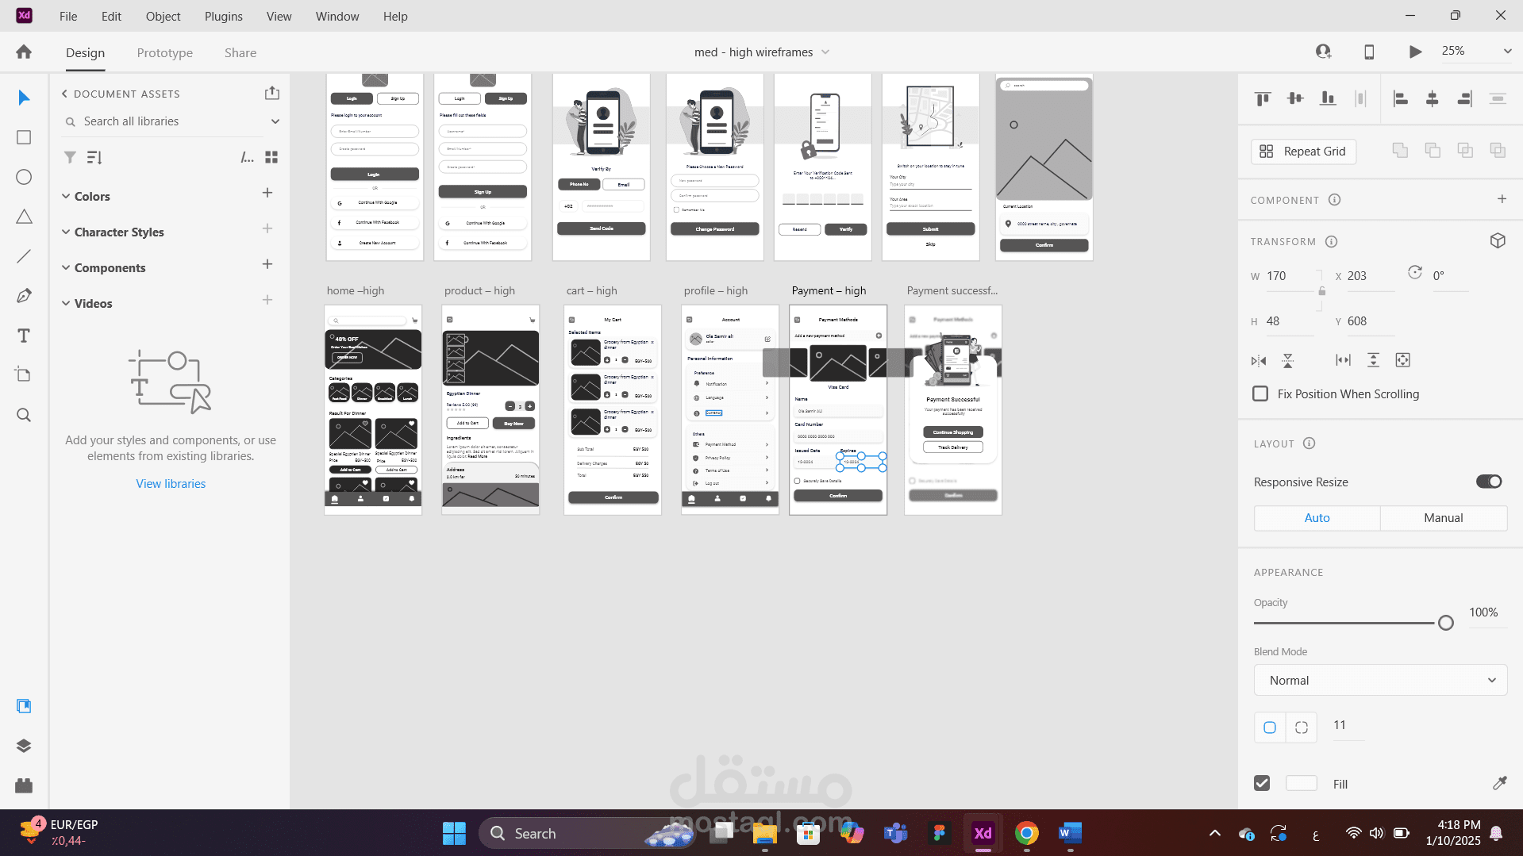
Task: Go to Home screen icon
Action: click(24, 52)
